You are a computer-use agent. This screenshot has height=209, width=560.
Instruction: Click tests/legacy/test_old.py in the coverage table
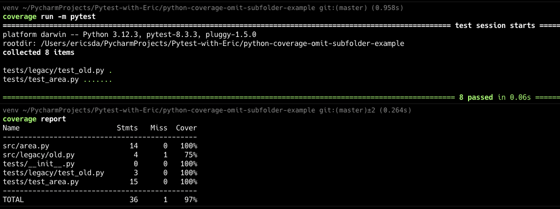coord(53,173)
